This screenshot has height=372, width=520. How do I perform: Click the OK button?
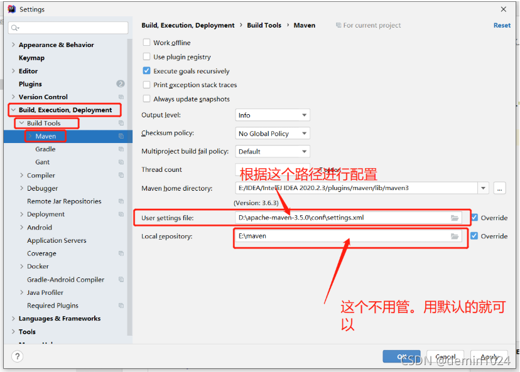(401, 357)
